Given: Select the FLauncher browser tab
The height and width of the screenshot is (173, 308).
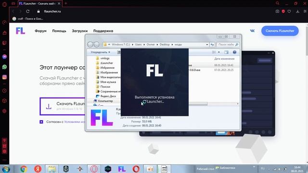Looking at the screenshot, I should pyautogui.click(x=40, y=3).
